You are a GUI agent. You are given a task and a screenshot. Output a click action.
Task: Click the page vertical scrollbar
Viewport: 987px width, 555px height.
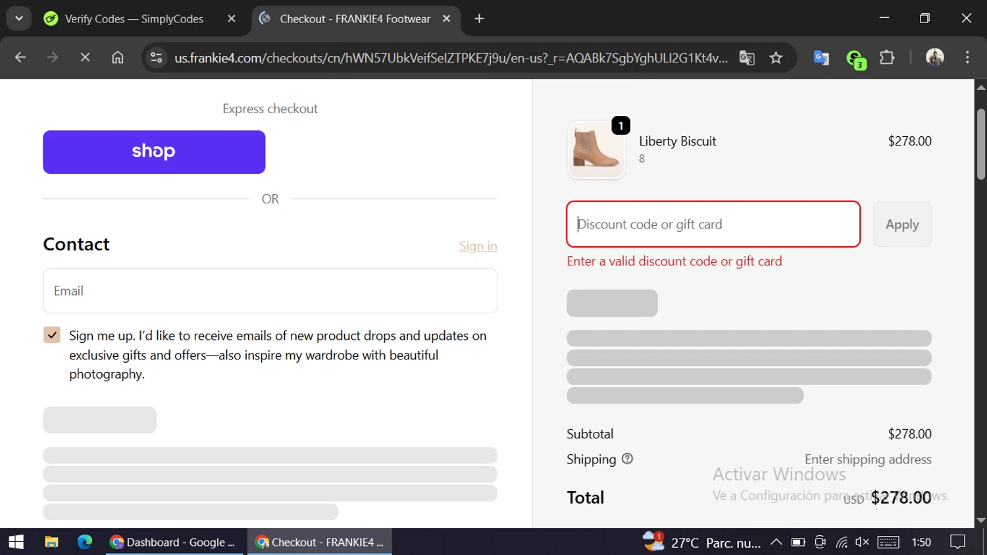click(x=980, y=145)
